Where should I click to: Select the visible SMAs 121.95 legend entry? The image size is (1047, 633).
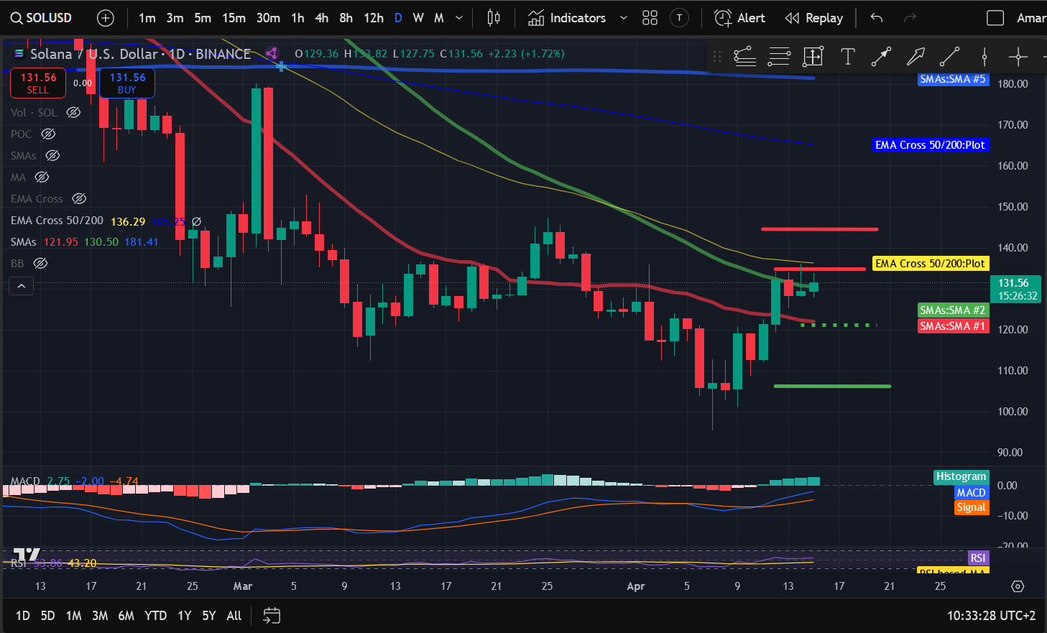click(x=84, y=242)
